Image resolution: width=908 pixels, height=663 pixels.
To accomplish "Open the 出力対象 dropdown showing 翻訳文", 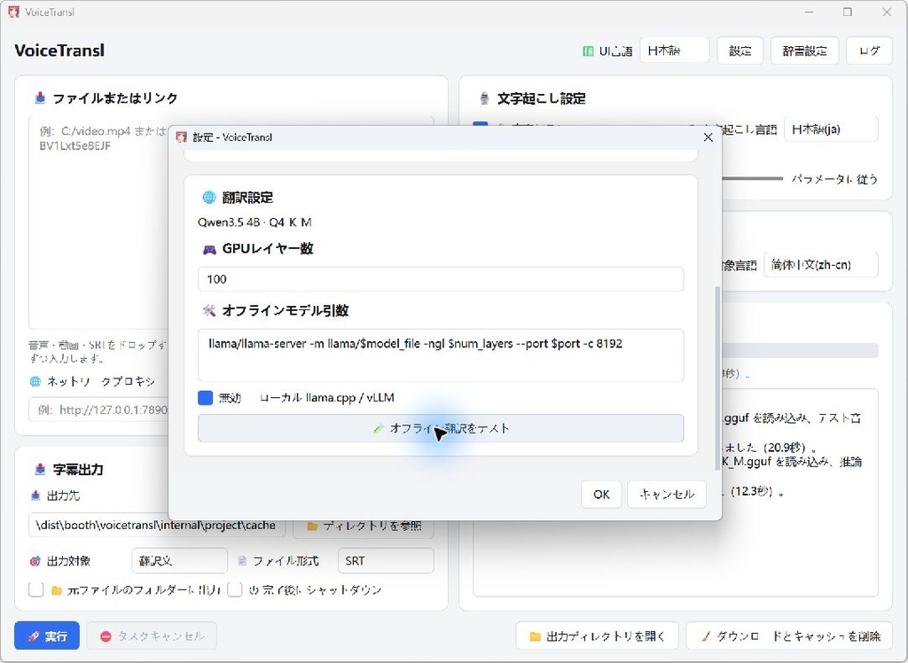I will click(179, 560).
